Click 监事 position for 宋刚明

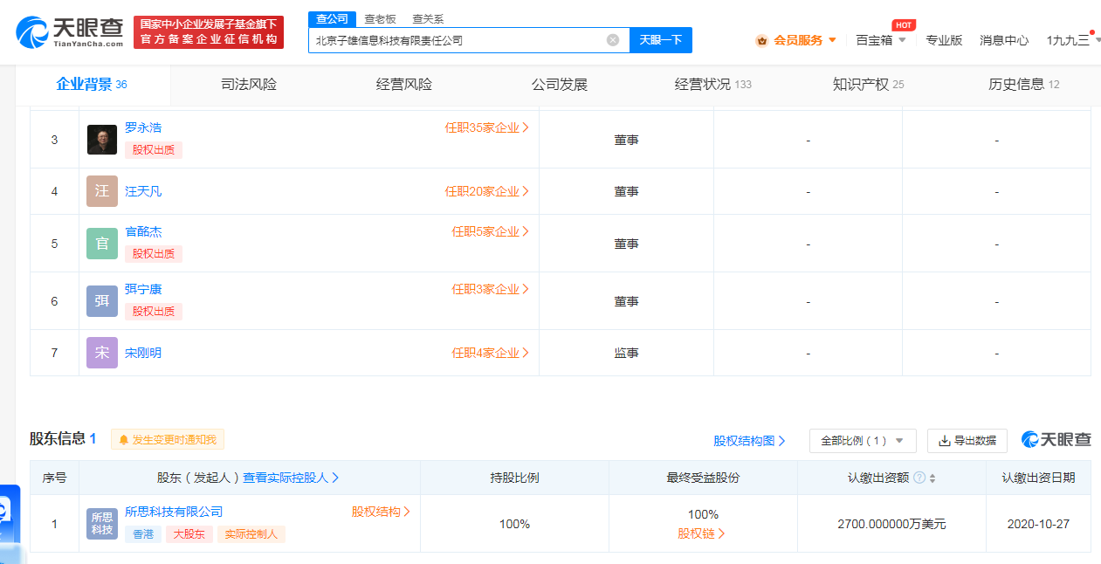coord(626,353)
